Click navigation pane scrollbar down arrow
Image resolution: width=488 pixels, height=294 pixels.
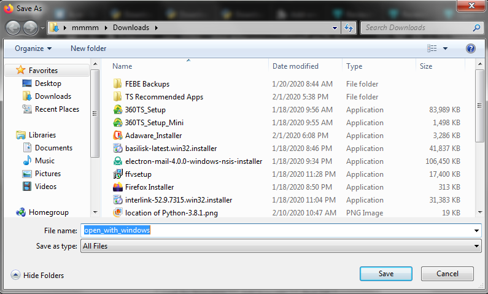[95, 212]
